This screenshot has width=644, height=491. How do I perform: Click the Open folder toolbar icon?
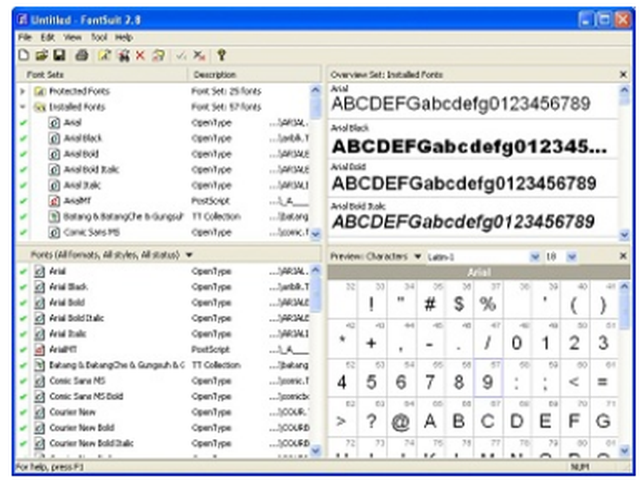pos(41,55)
